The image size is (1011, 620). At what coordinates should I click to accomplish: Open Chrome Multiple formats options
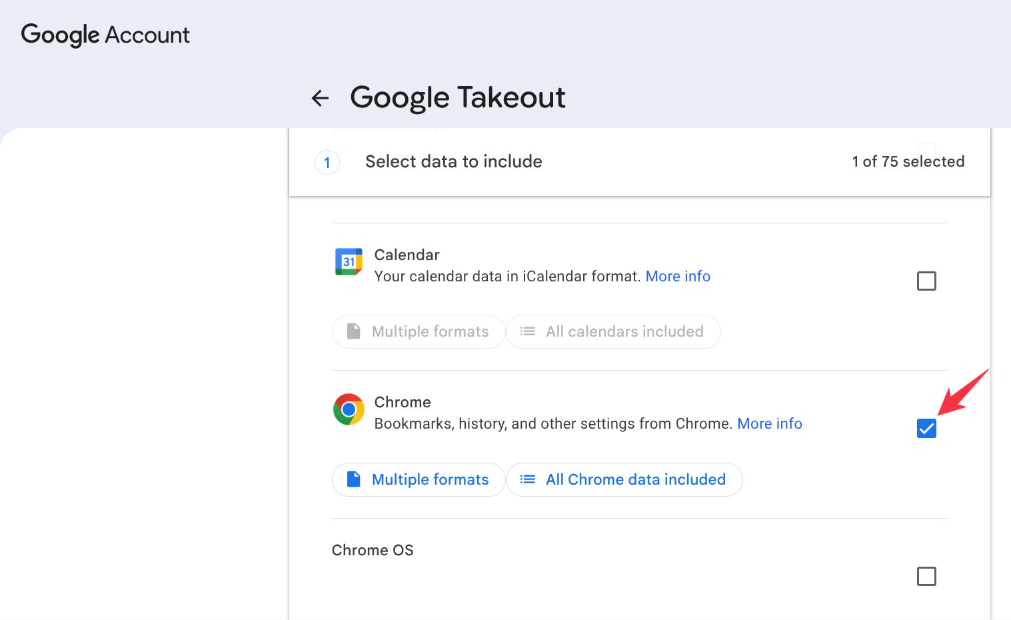tap(419, 479)
